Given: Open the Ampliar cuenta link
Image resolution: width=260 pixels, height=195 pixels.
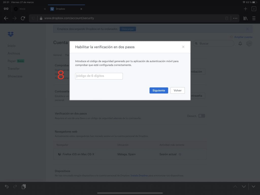Looking at the screenshot, I should (243, 37).
